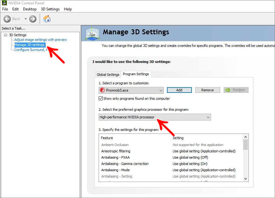
Task: Open Adjust image settings with preview
Action: 41,40
